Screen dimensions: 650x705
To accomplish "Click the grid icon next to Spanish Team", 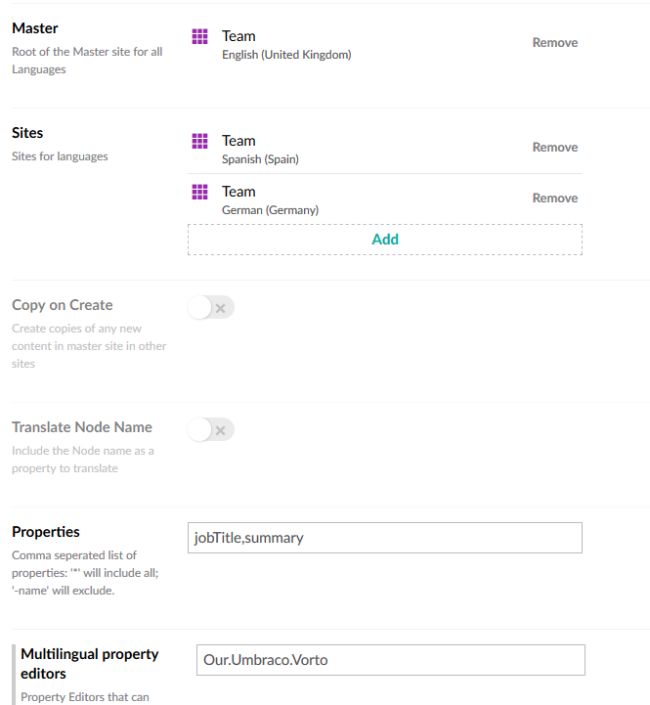I will [x=199, y=141].
